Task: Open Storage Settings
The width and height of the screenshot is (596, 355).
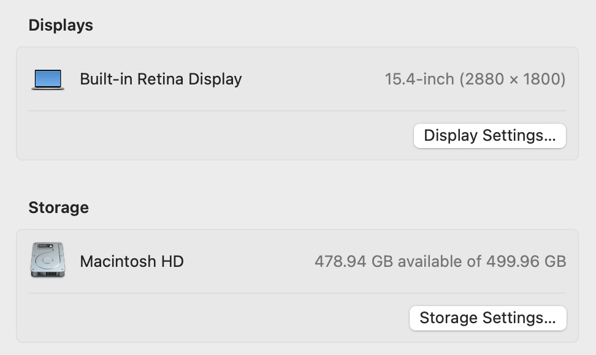Action: coord(487,318)
